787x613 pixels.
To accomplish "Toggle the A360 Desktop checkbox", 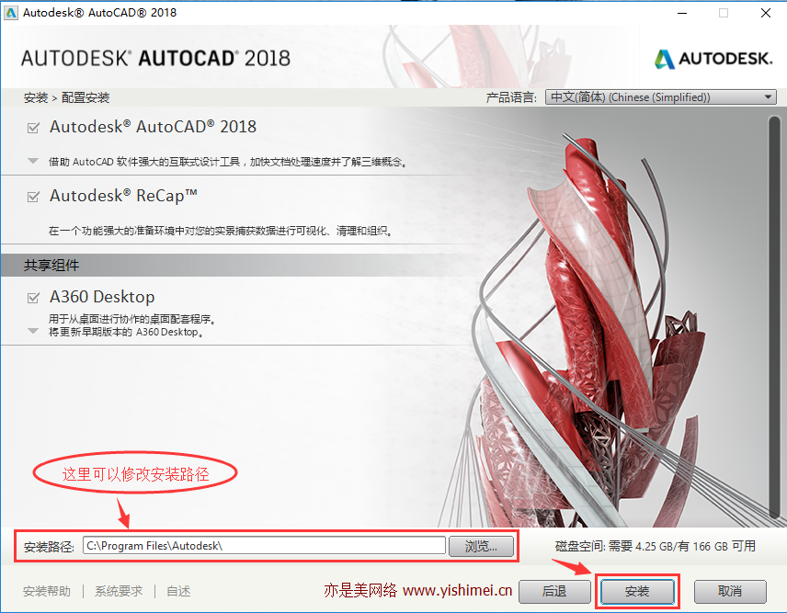I will coord(33,298).
